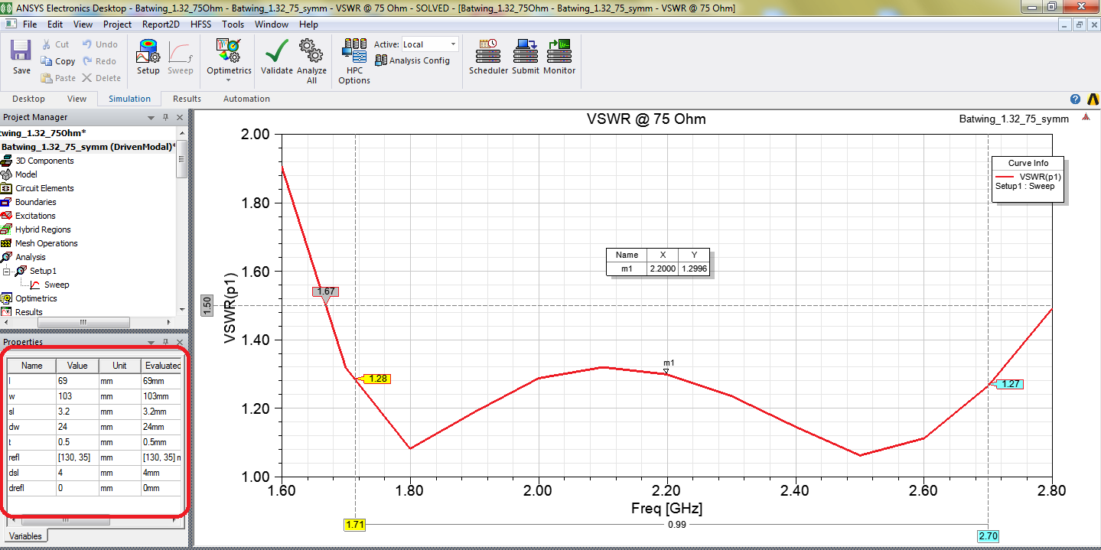1101x550 pixels.
Task: Close the Properties panel
Action: tap(180, 342)
